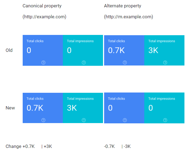Click help icon under New alternate Total clicks
The image size is (191, 155).
click(x=125, y=120)
